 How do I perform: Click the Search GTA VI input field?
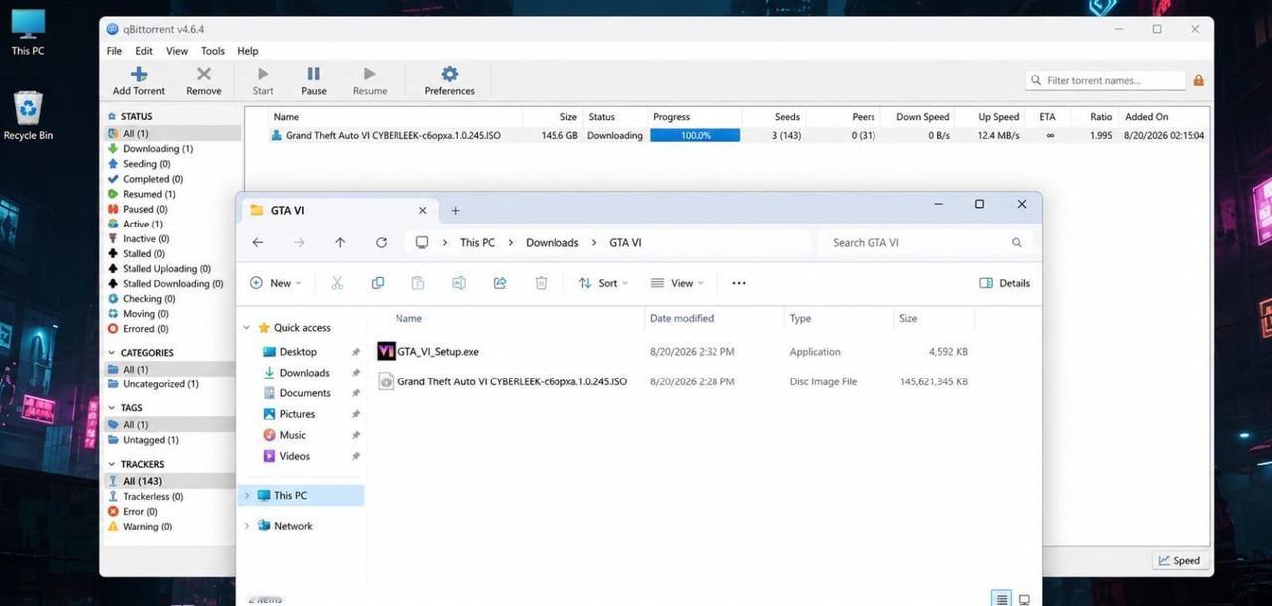tap(925, 242)
